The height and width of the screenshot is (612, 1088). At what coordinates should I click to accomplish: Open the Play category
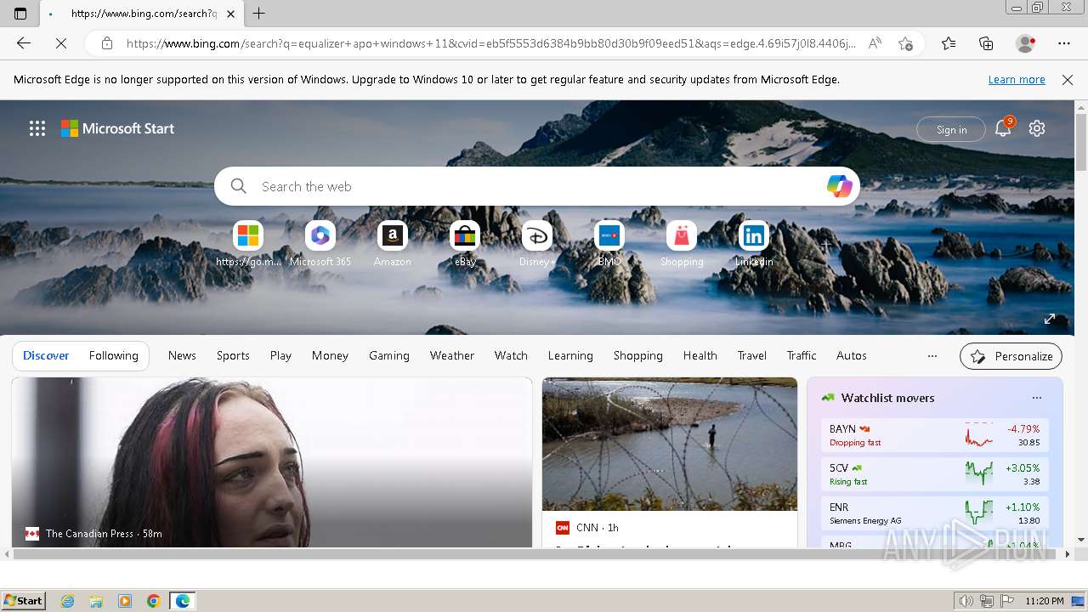280,356
